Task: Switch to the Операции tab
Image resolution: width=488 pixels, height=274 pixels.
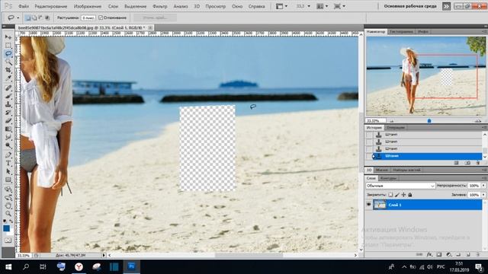Action: tap(396, 127)
